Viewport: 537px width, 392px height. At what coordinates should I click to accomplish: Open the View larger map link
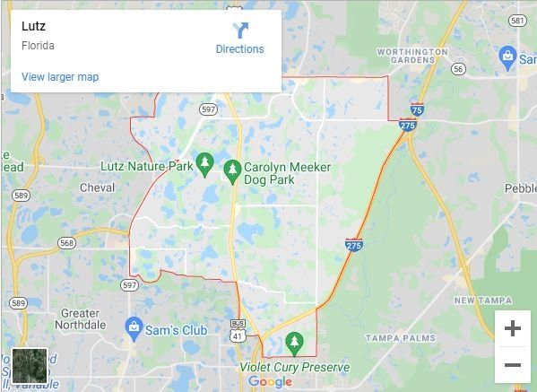click(x=60, y=77)
